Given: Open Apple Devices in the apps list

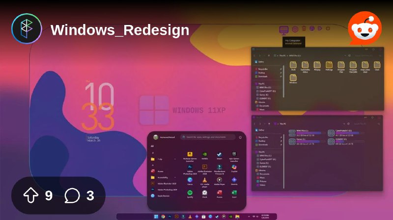Looking at the screenshot, I should 161,196.
